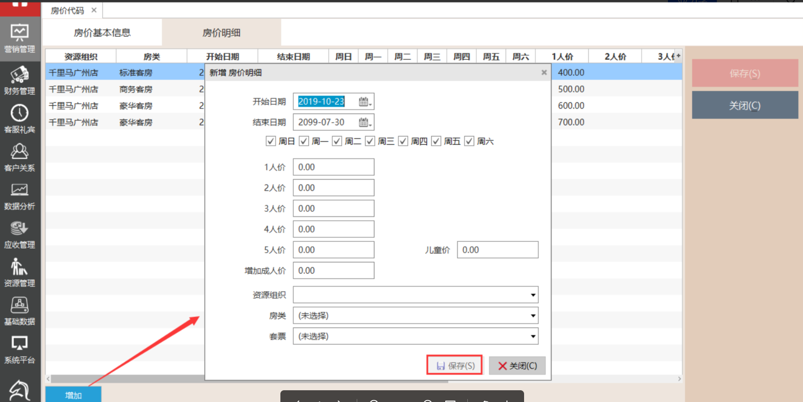
Task: Toggle the 周三 checkbox
Action: click(370, 142)
